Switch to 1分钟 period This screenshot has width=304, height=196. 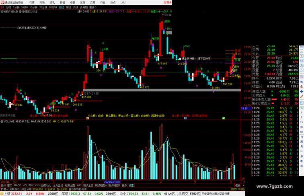coord(16,7)
